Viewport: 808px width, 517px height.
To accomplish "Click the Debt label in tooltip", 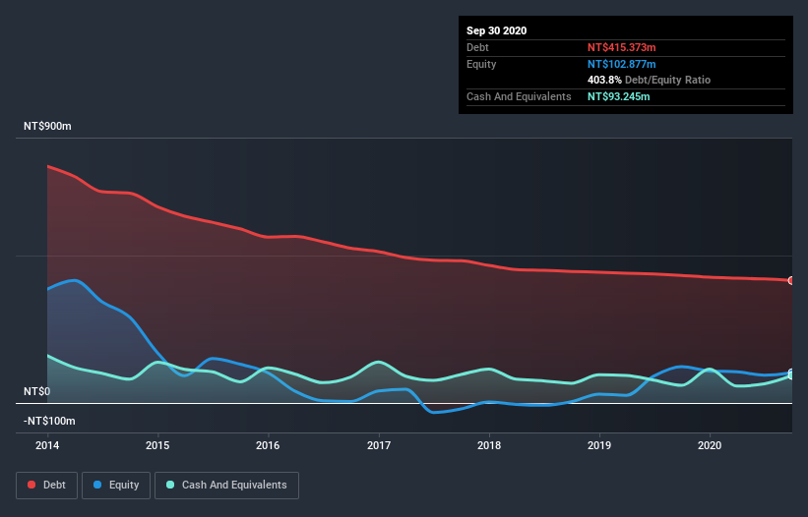I will (477, 47).
